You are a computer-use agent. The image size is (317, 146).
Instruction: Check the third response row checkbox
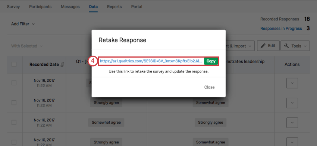[x=14, y=122]
